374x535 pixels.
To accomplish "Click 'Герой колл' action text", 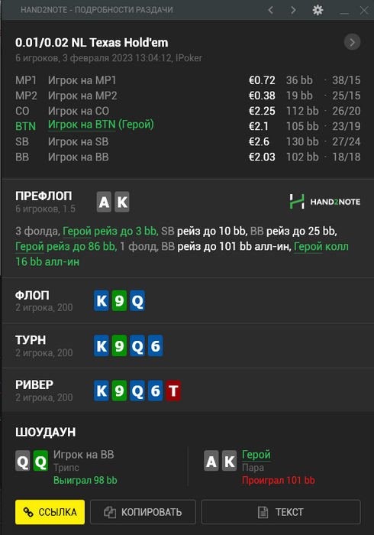I will pyautogui.click(x=321, y=246).
